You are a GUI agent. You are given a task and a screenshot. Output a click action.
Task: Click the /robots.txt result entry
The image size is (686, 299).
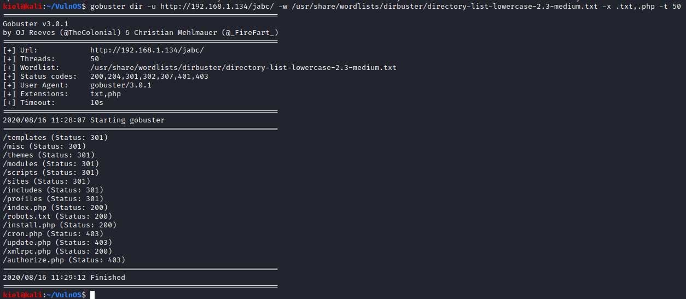point(57,216)
